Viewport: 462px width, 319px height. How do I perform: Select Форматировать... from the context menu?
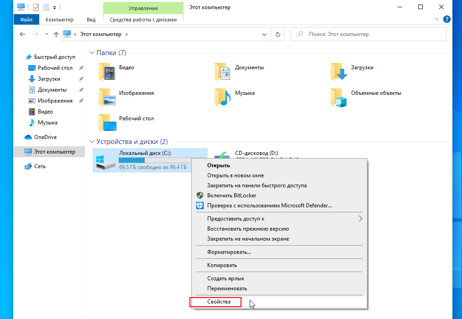pos(229,252)
